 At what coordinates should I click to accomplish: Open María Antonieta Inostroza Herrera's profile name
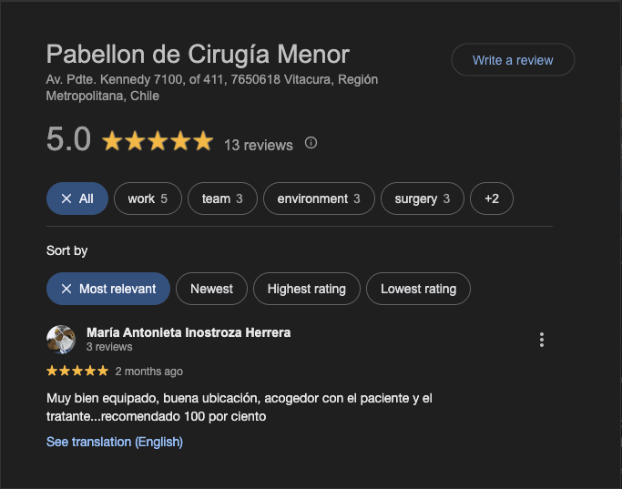point(189,332)
